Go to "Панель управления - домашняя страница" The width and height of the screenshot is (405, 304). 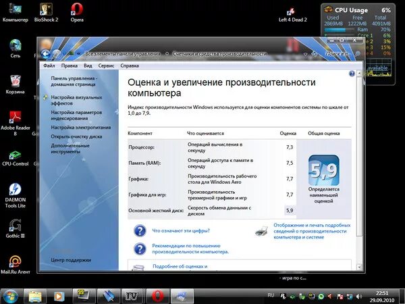74,81
